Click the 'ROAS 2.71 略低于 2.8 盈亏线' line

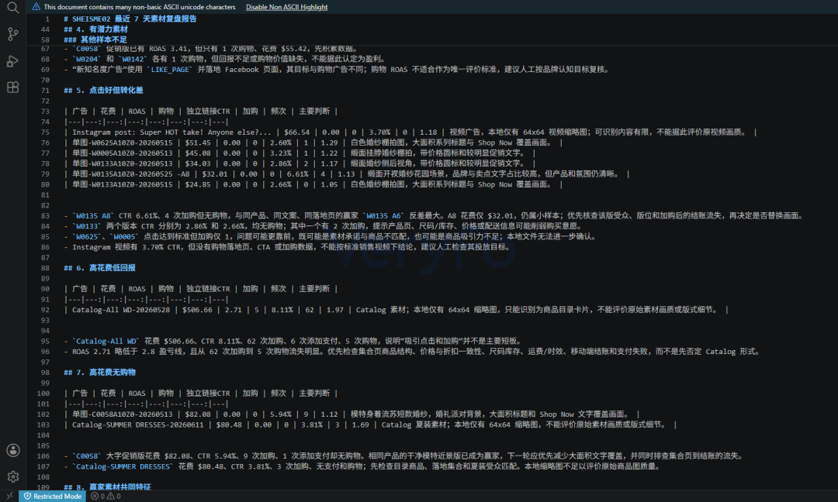click(411, 352)
